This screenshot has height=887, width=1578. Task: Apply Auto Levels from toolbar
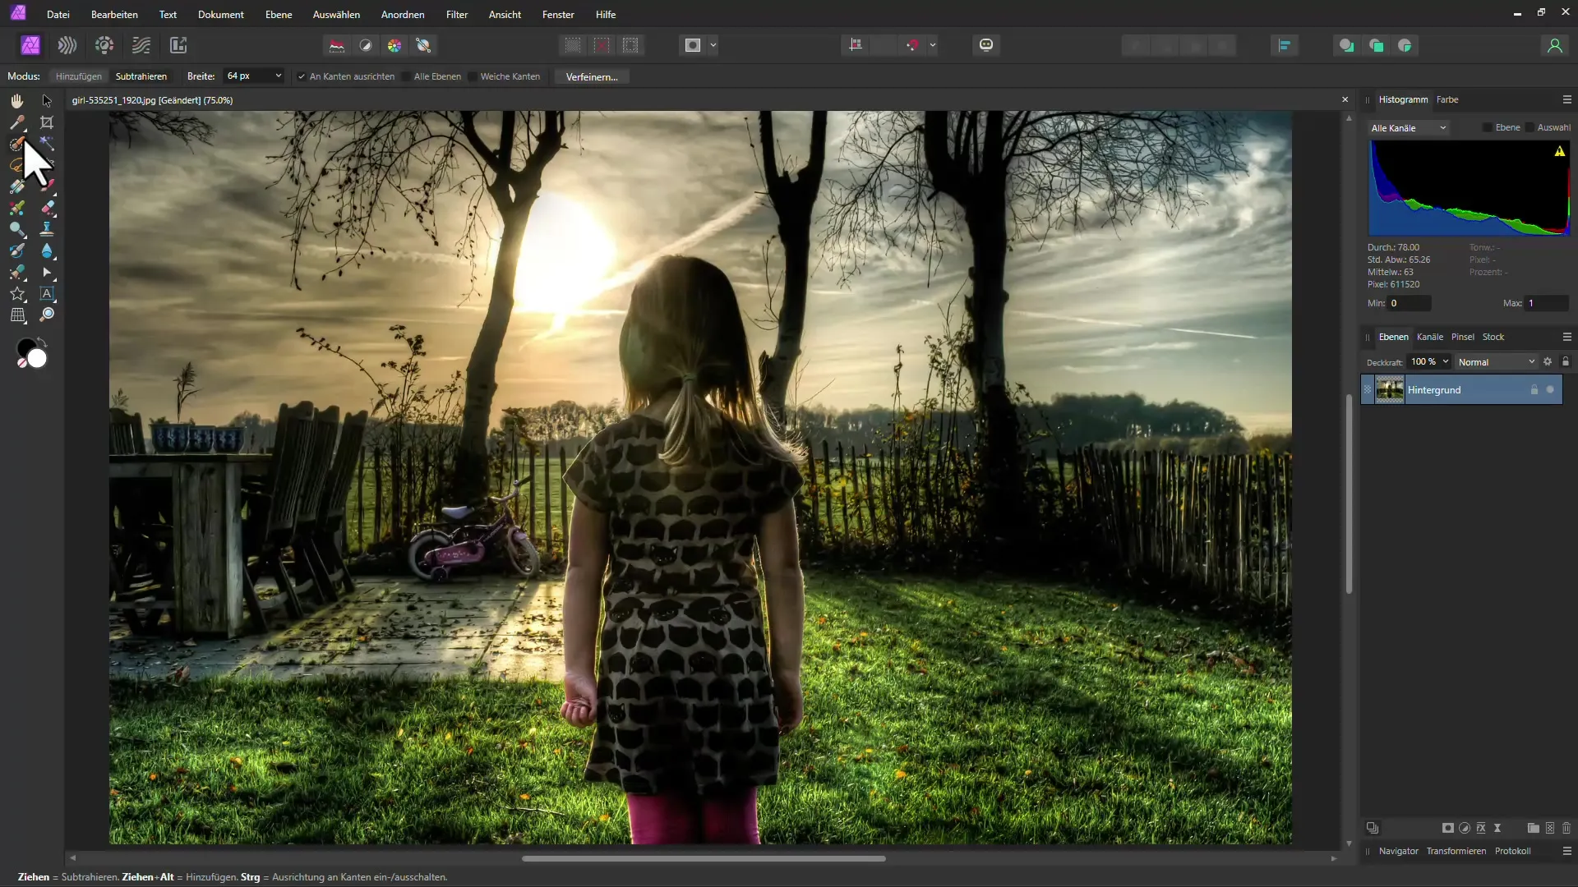click(x=337, y=45)
